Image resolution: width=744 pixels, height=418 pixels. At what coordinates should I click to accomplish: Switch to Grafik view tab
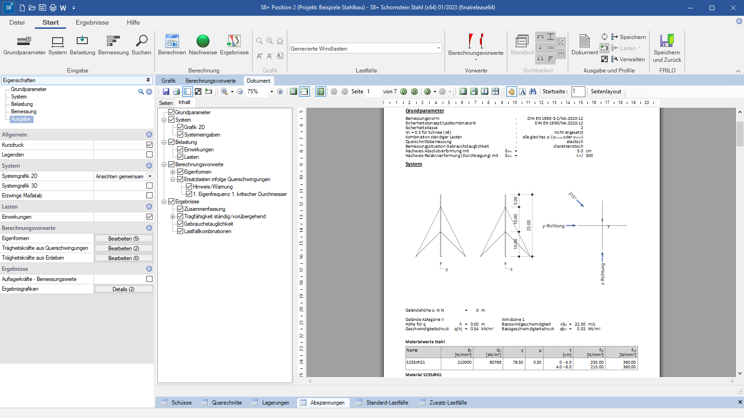pyautogui.click(x=168, y=81)
